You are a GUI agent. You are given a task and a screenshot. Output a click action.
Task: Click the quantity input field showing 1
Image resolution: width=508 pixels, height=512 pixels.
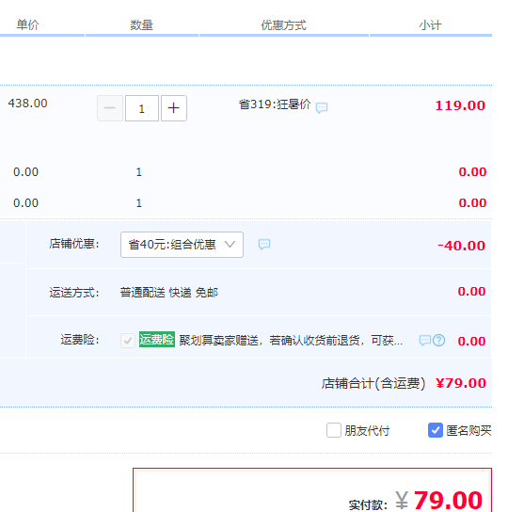(x=142, y=108)
